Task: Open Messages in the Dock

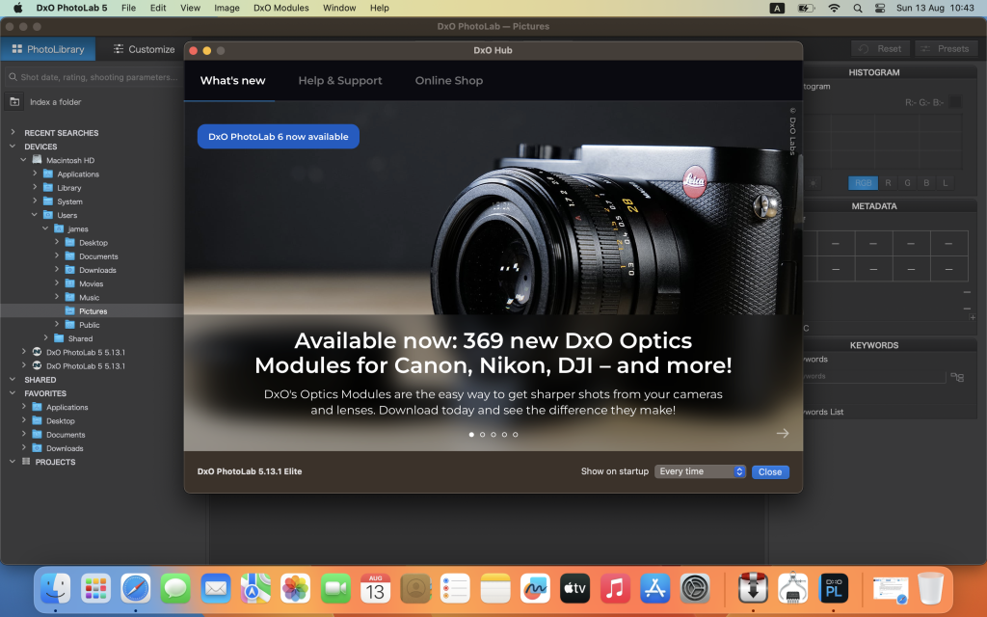Action: coord(175,589)
